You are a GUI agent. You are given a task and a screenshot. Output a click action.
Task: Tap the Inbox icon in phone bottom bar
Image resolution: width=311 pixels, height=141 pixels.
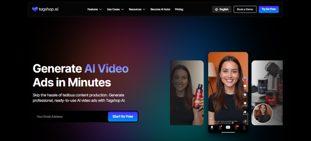click(236, 127)
